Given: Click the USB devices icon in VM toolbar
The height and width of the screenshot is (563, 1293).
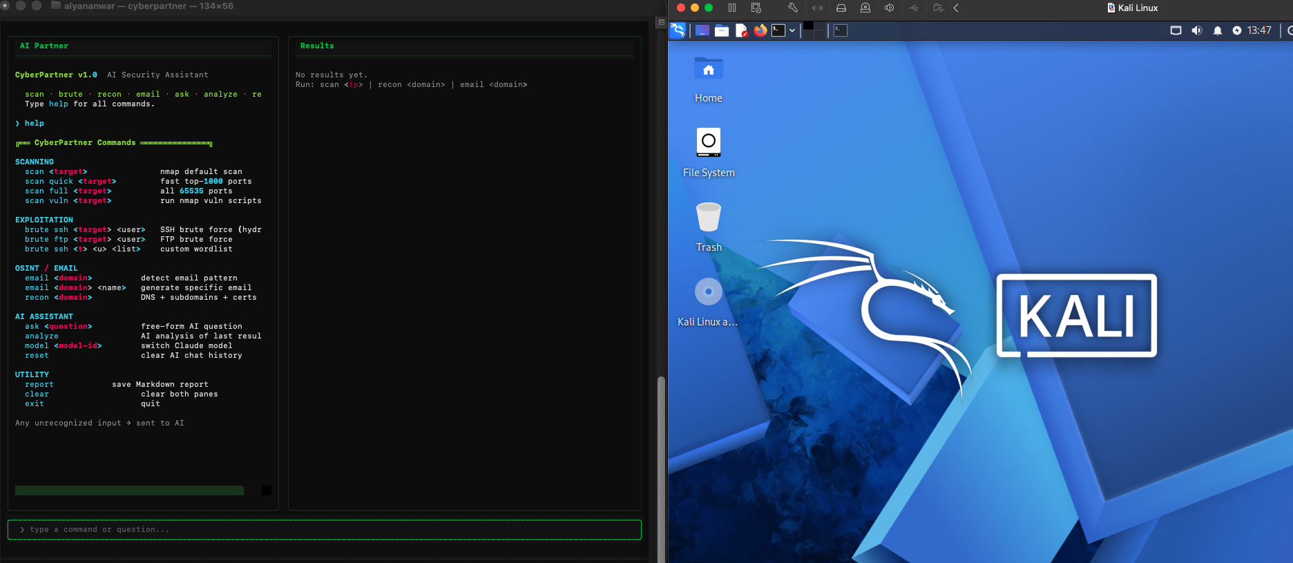Looking at the screenshot, I should pyautogui.click(x=914, y=8).
